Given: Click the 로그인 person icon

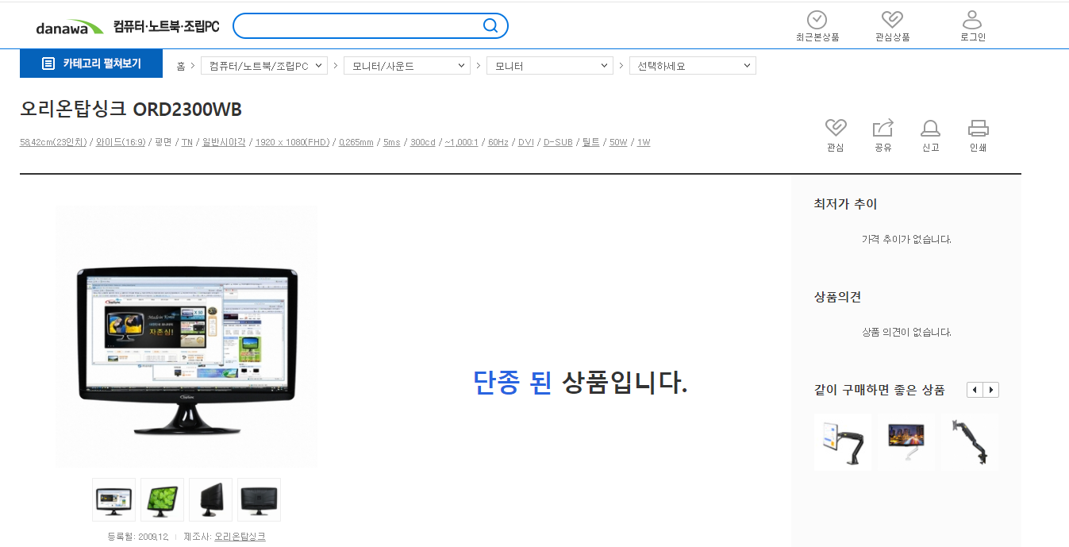Looking at the screenshot, I should [972, 20].
